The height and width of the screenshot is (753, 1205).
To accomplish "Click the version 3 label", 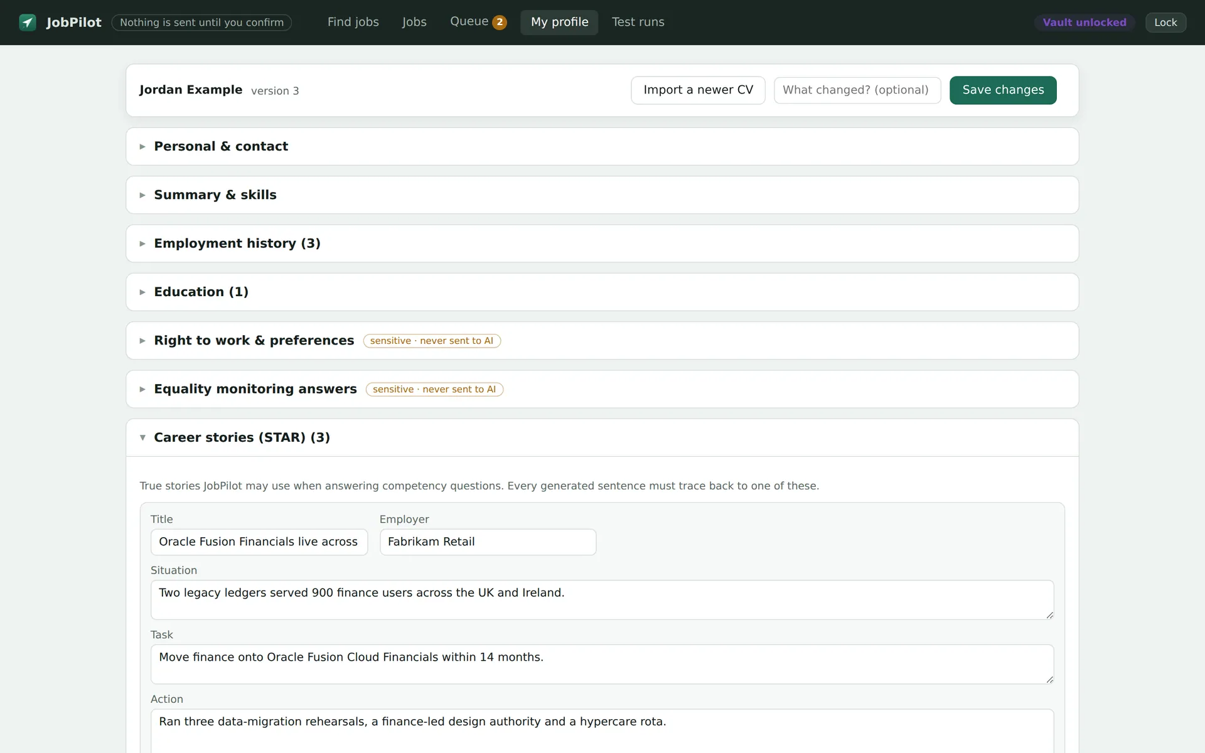I will point(275,91).
